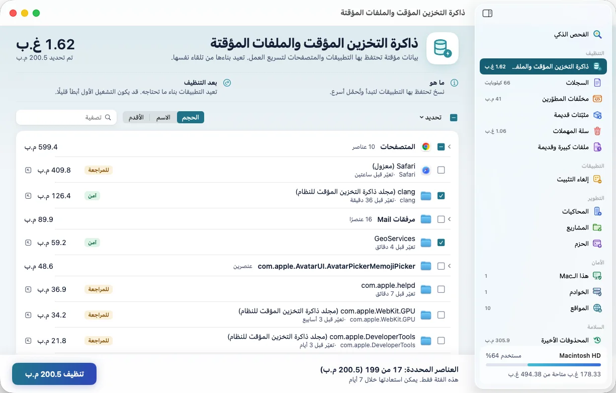Sort by الأقدم oldest tab
This screenshot has height=393, width=616.
(x=135, y=117)
